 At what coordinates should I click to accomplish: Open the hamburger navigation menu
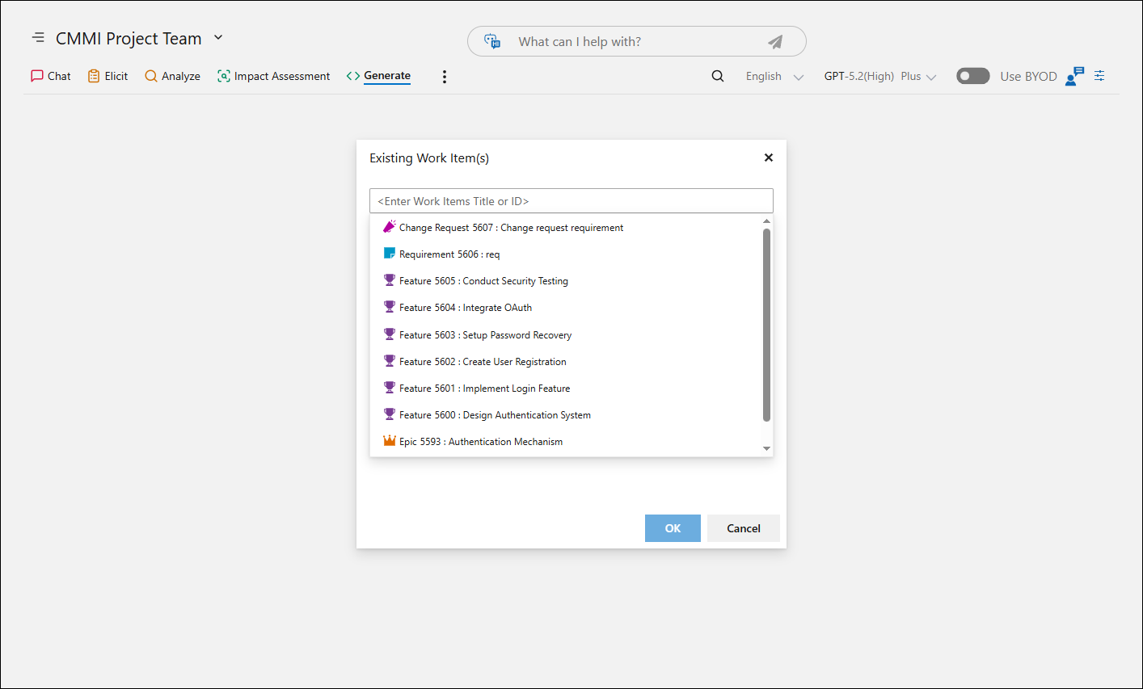coord(38,38)
